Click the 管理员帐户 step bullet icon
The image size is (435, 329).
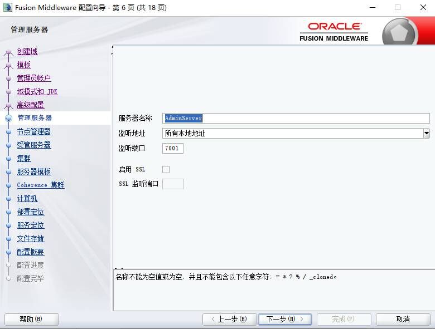click(x=8, y=78)
